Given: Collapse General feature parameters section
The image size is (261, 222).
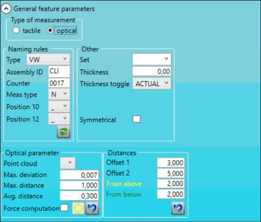Looking at the screenshot, I should [x=6, y=9].
